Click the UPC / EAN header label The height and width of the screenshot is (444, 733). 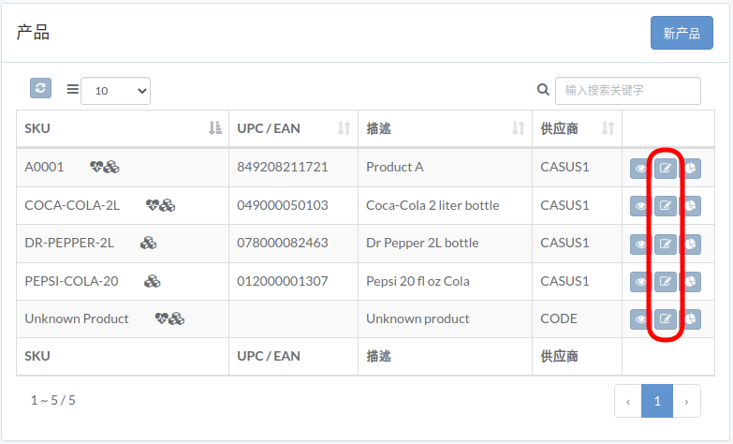[x=269, y=128]
